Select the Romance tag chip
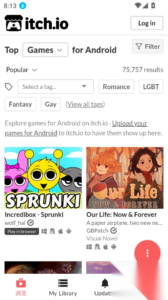The height and width of the screenshot is (300, 168). tap(117, 87)
